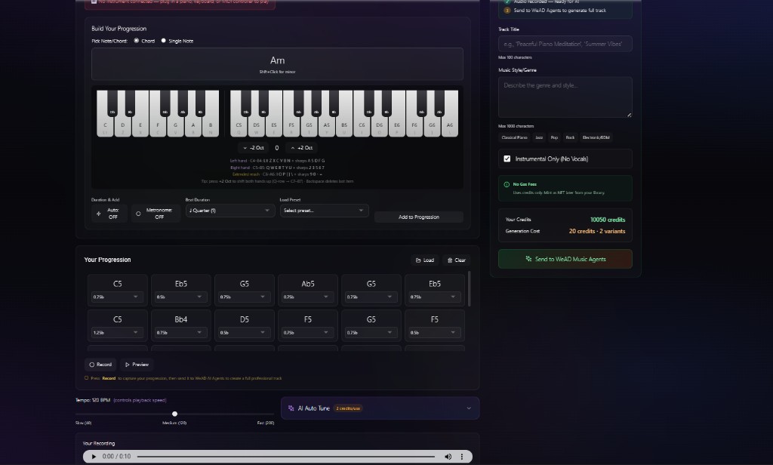Play the C6 piano key
The width and height of the screenshot is (773, 465).
pyautogui.click(x=362, y=126)
